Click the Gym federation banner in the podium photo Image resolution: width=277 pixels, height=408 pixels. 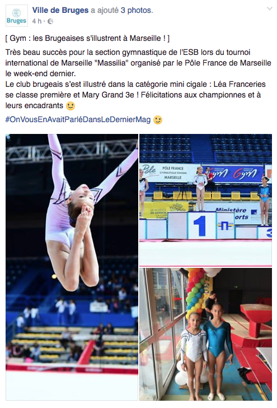tap(233, 173)
